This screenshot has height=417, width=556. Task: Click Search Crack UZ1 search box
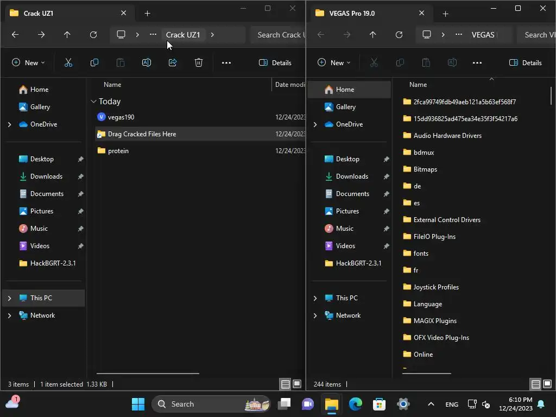tap(277, 35)
